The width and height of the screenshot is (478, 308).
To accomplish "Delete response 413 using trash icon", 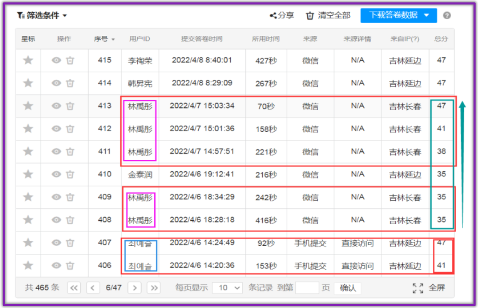I will coord(70,106).
